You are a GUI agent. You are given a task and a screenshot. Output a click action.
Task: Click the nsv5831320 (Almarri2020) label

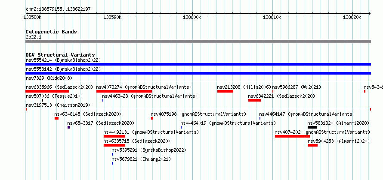click(x=338, y=123)
